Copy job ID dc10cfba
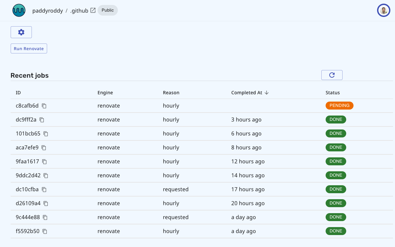Screen dimensions: 395x247 pos(44,190)
